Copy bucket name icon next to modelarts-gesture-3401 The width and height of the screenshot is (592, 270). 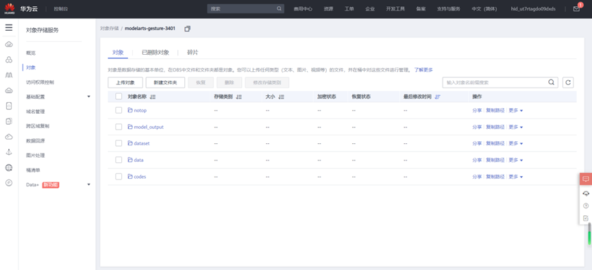click(x=187, y=29)
